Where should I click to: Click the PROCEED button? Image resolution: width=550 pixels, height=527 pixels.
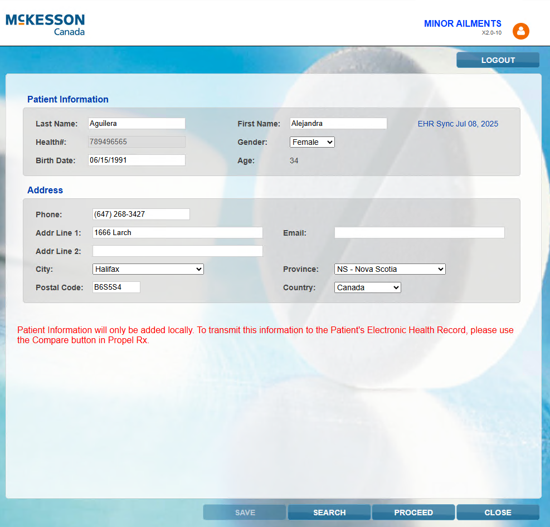413,513
